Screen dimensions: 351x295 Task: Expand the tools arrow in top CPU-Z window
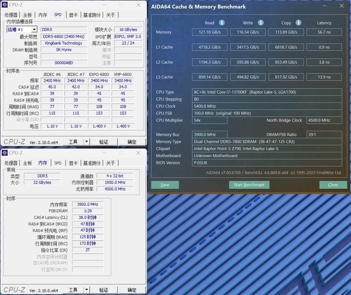(x=86, y=142)
